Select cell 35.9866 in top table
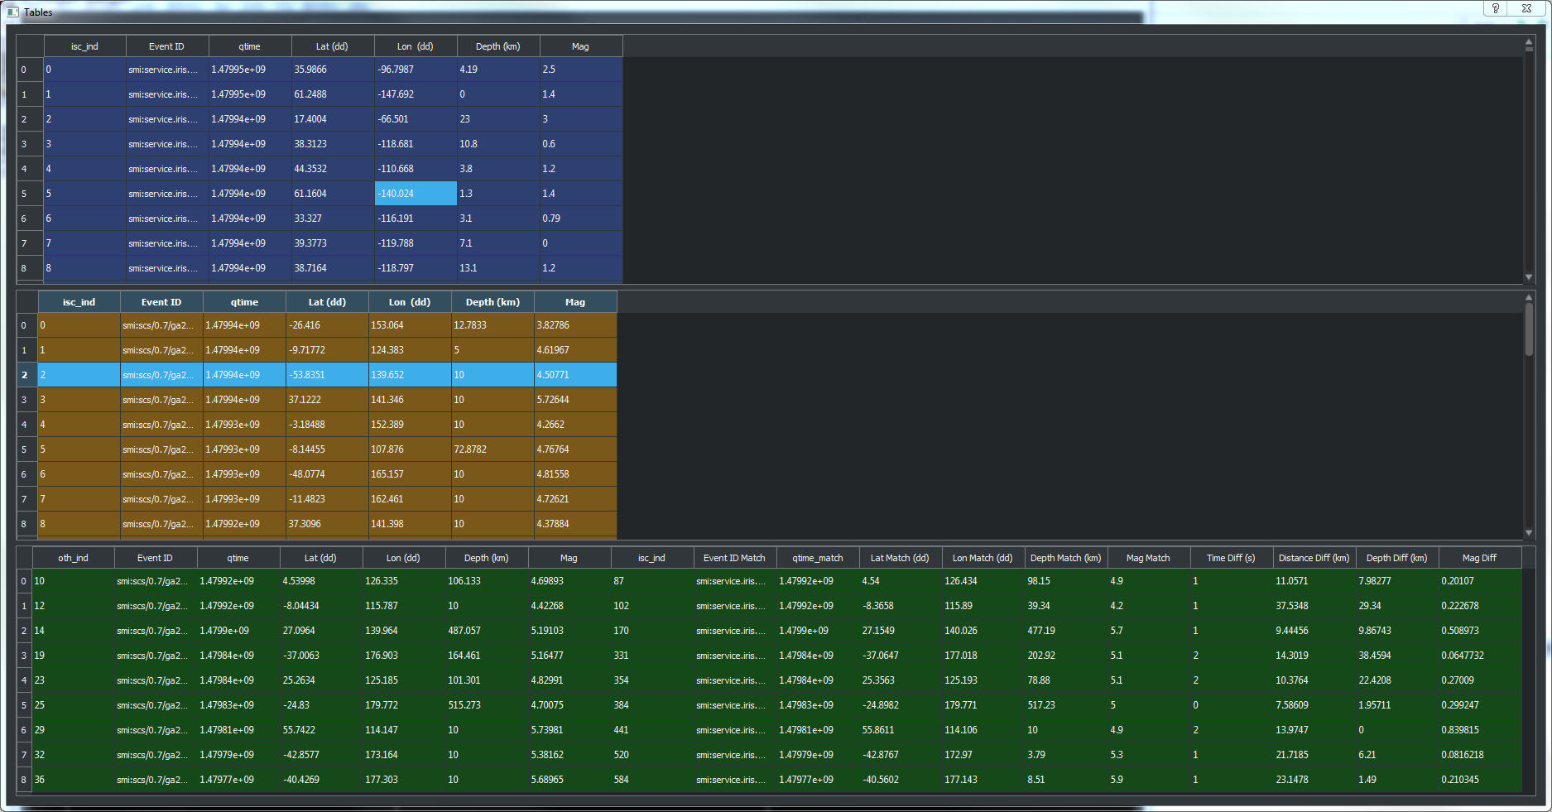Viewport: 1552px width, 812px height. pyautogui.click(x=333, y=70)
